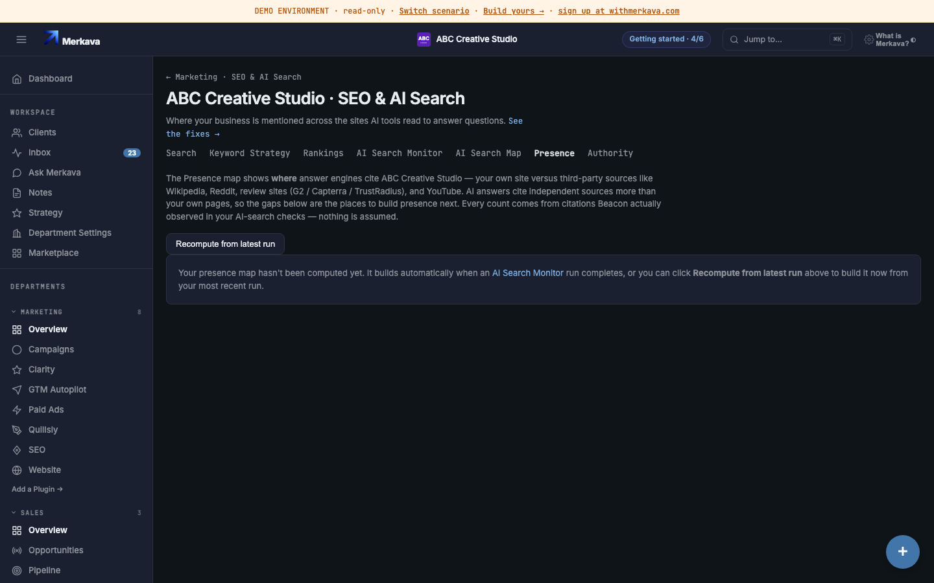
Task: Click the GTM Autopilot paper plane icon
Action: (17, 390)
